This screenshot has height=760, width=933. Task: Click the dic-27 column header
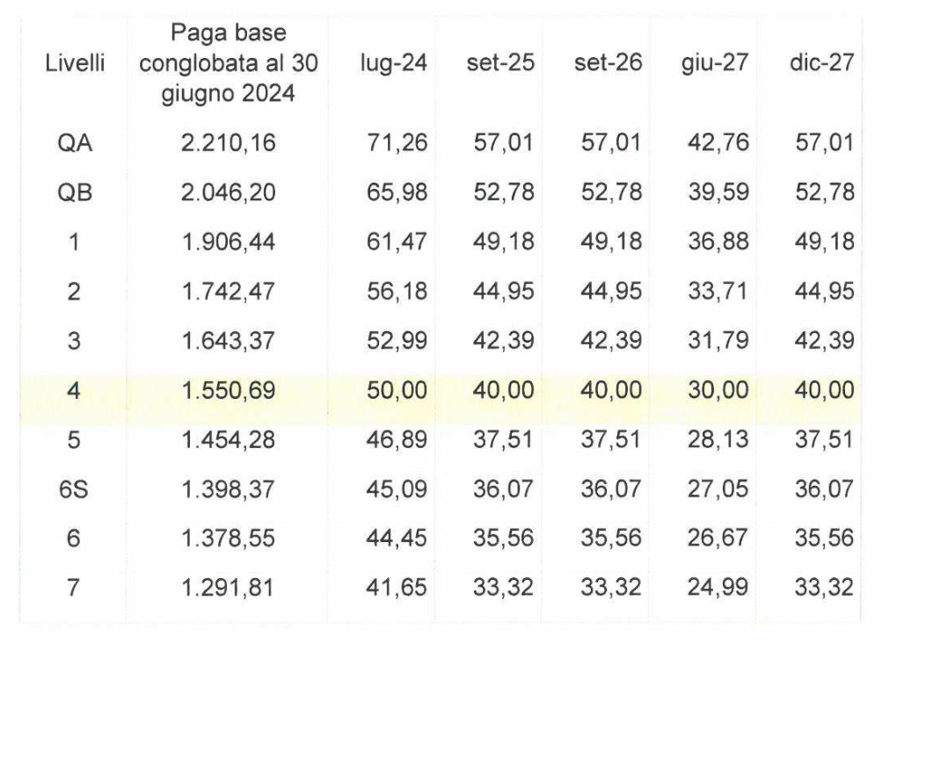click(x=822, y=62)
